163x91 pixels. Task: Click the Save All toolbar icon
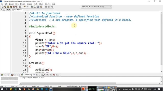point(11,7)
